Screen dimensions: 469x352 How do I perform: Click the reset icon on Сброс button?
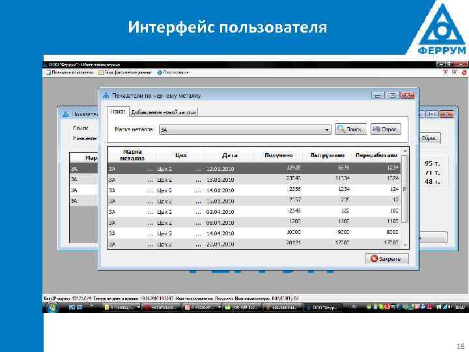coord(377,129)
